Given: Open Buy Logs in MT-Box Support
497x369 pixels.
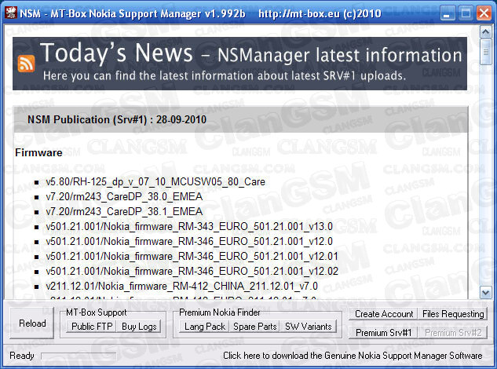Looking at the screenshot, I should 139,327.
